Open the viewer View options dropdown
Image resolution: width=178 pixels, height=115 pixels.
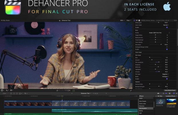pyautogui.click(x=128, y=20)
